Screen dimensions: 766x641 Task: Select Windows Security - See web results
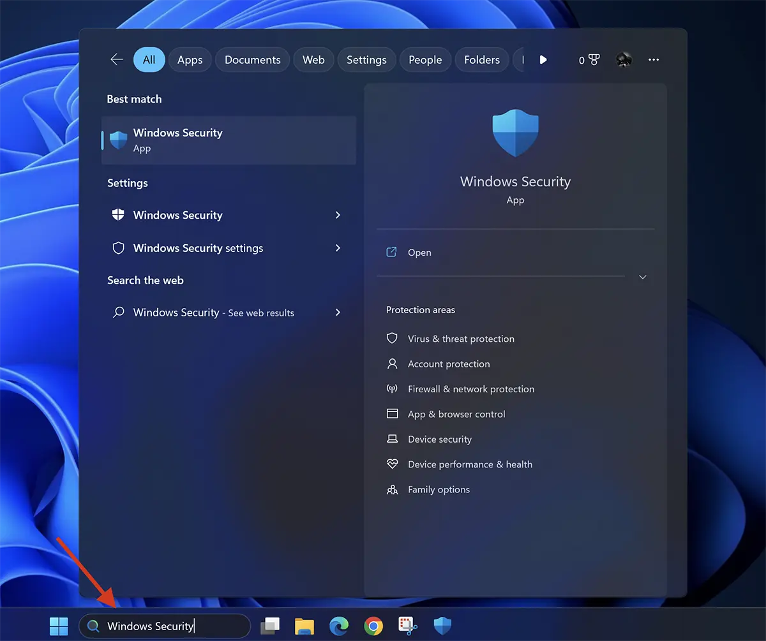229,313
